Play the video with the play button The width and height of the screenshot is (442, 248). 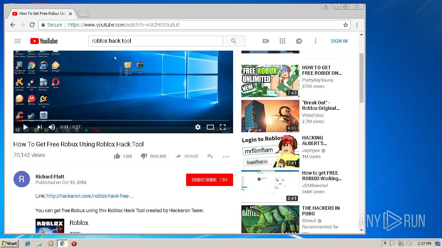coord(25,127)
